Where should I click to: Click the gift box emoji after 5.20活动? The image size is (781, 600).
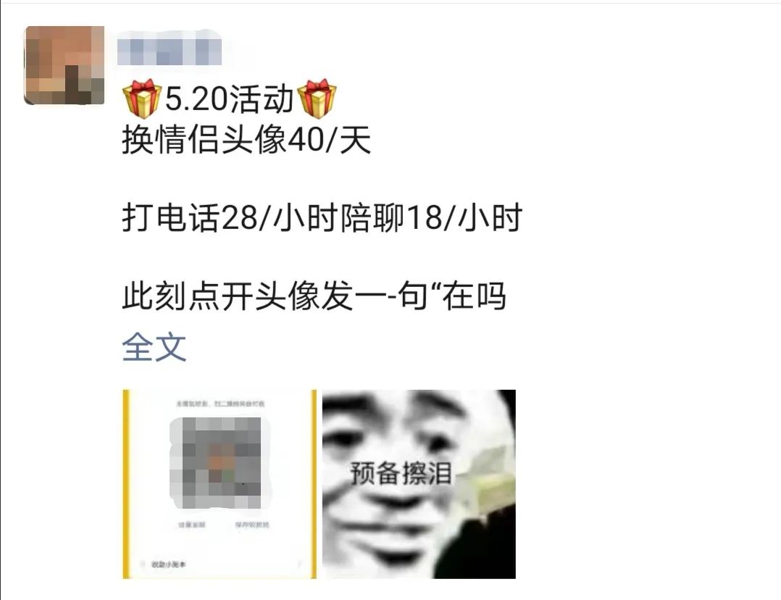(317, 98)
